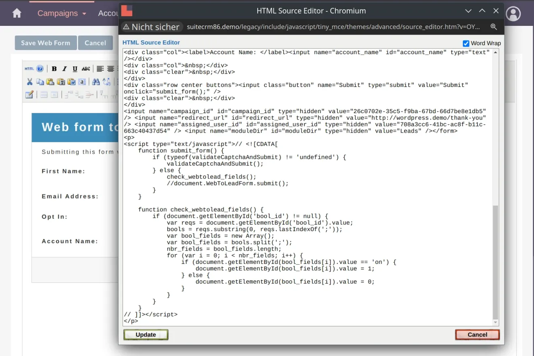The height and width of the screenshot is (356, 534).
Task: Switch to the Accounts navigation item
Action: coord(109,13)
